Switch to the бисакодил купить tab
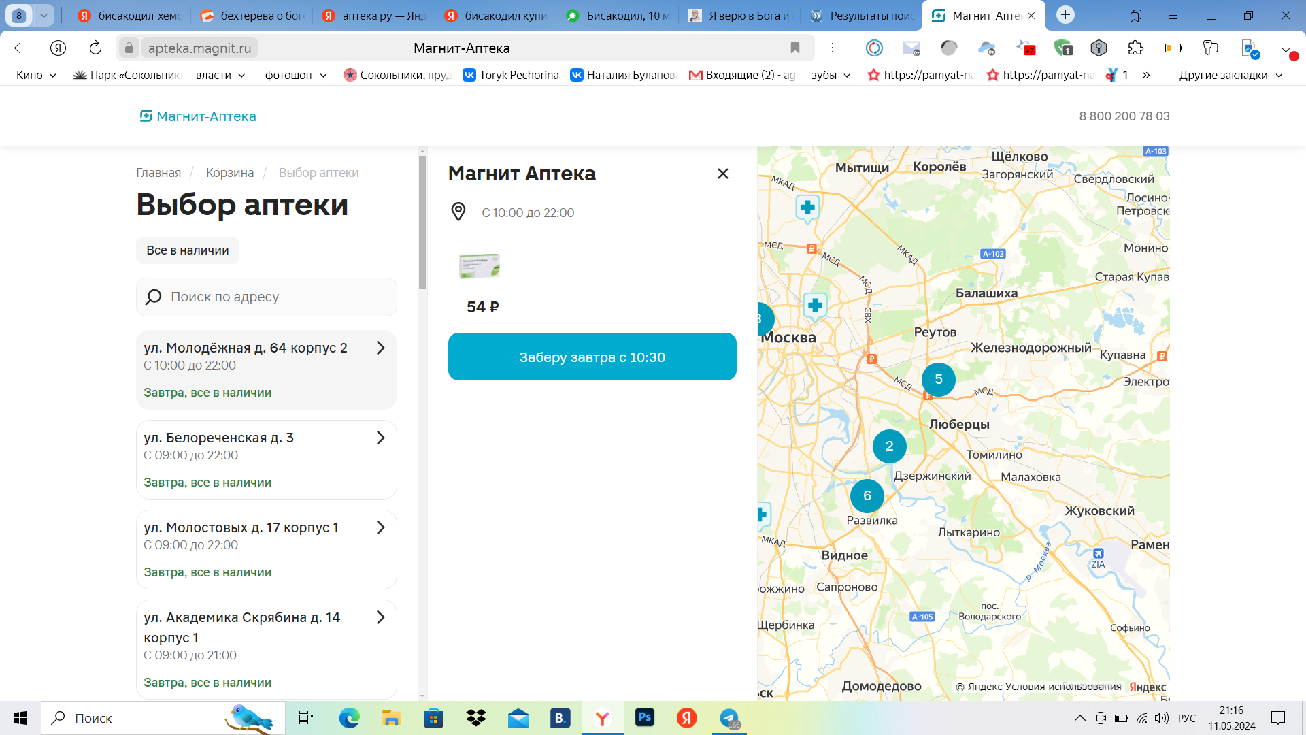This screenshot has height=735, width=1306. point(496,16)
